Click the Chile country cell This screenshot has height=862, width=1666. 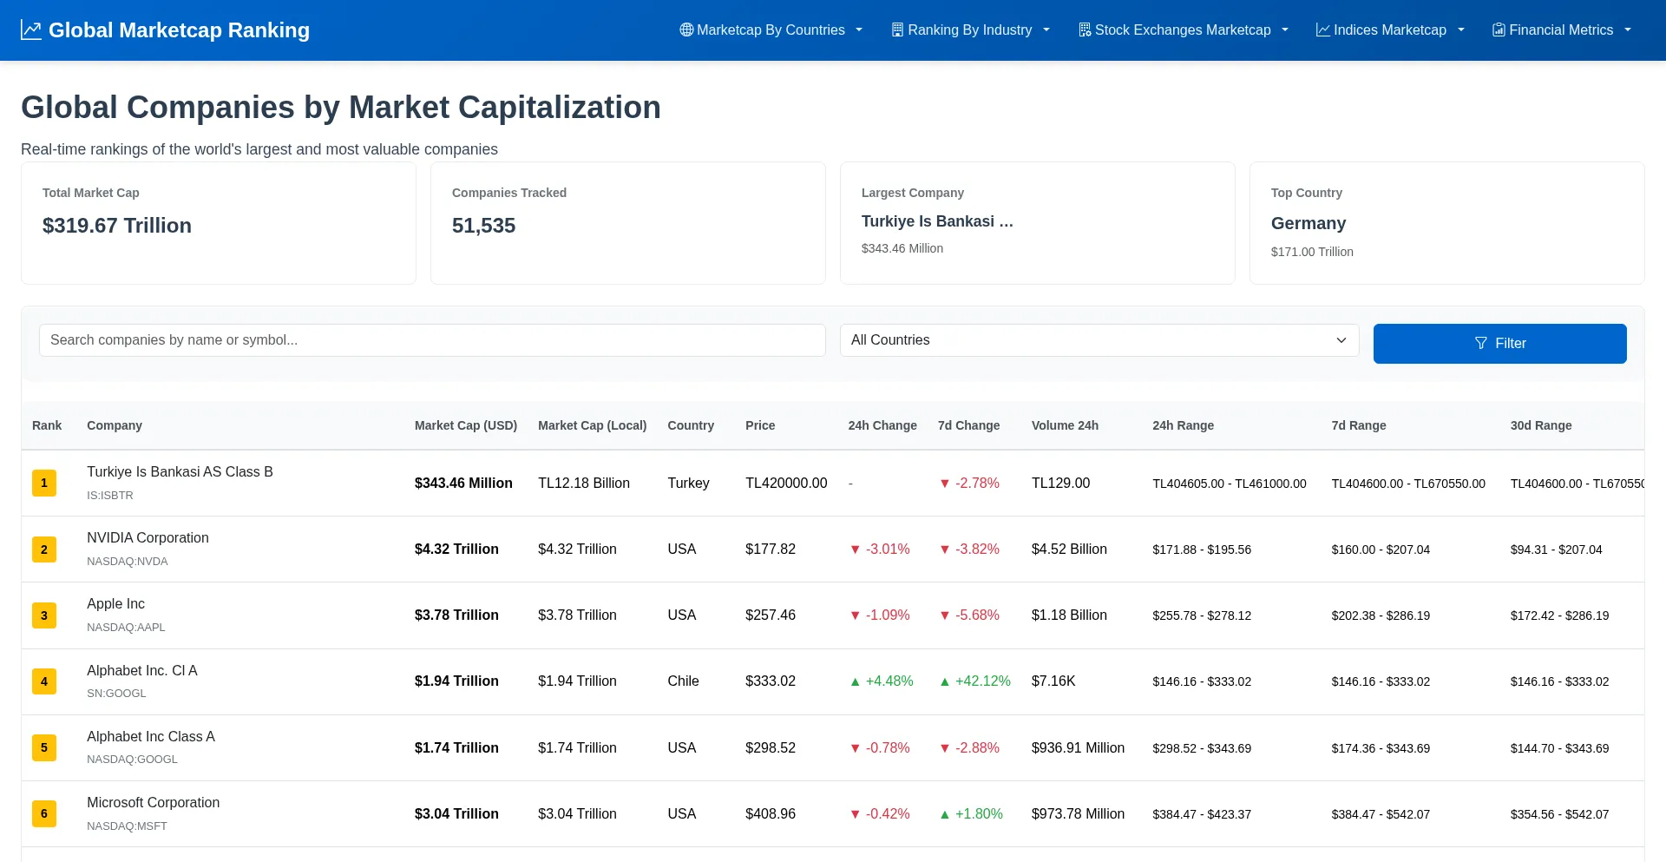tap(683, 681)
